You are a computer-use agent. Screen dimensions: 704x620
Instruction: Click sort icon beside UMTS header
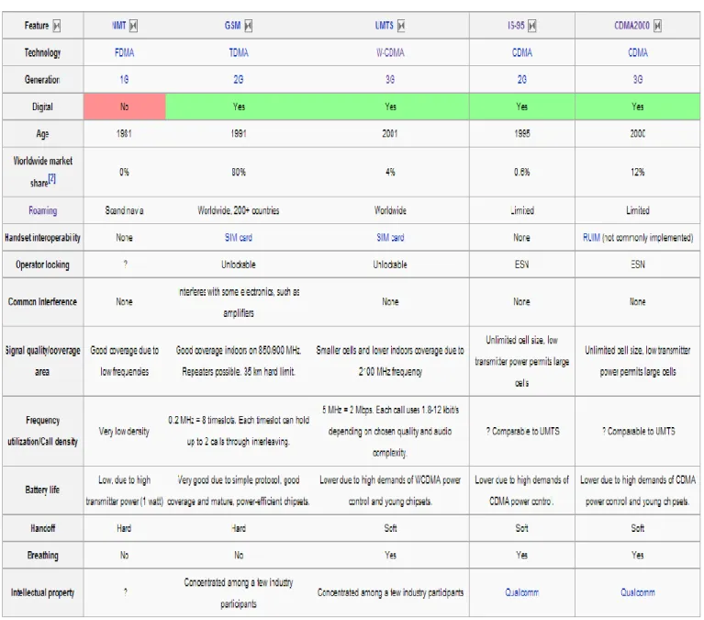click(401, 26)
